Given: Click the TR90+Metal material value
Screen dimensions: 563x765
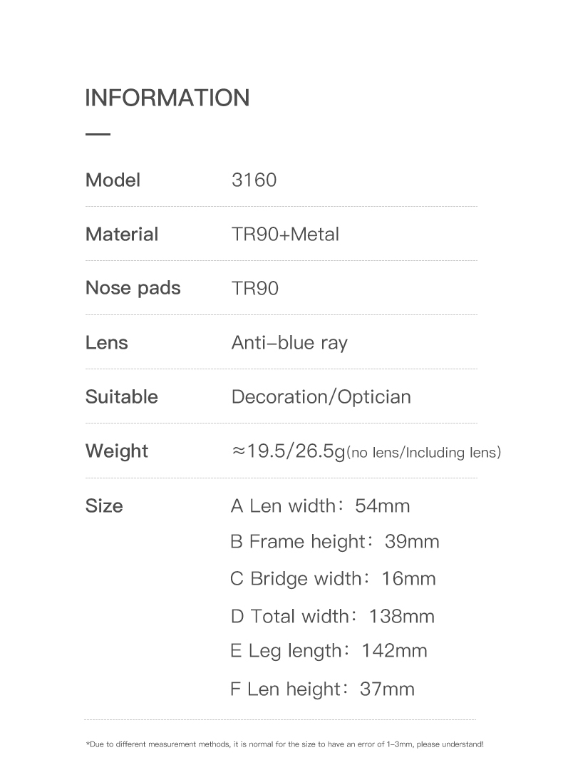Looking at the screenshot, I should coord(285,234).
